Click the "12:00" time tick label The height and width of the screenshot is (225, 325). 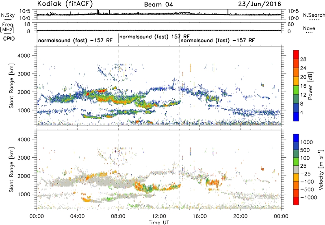click(159, 216)
